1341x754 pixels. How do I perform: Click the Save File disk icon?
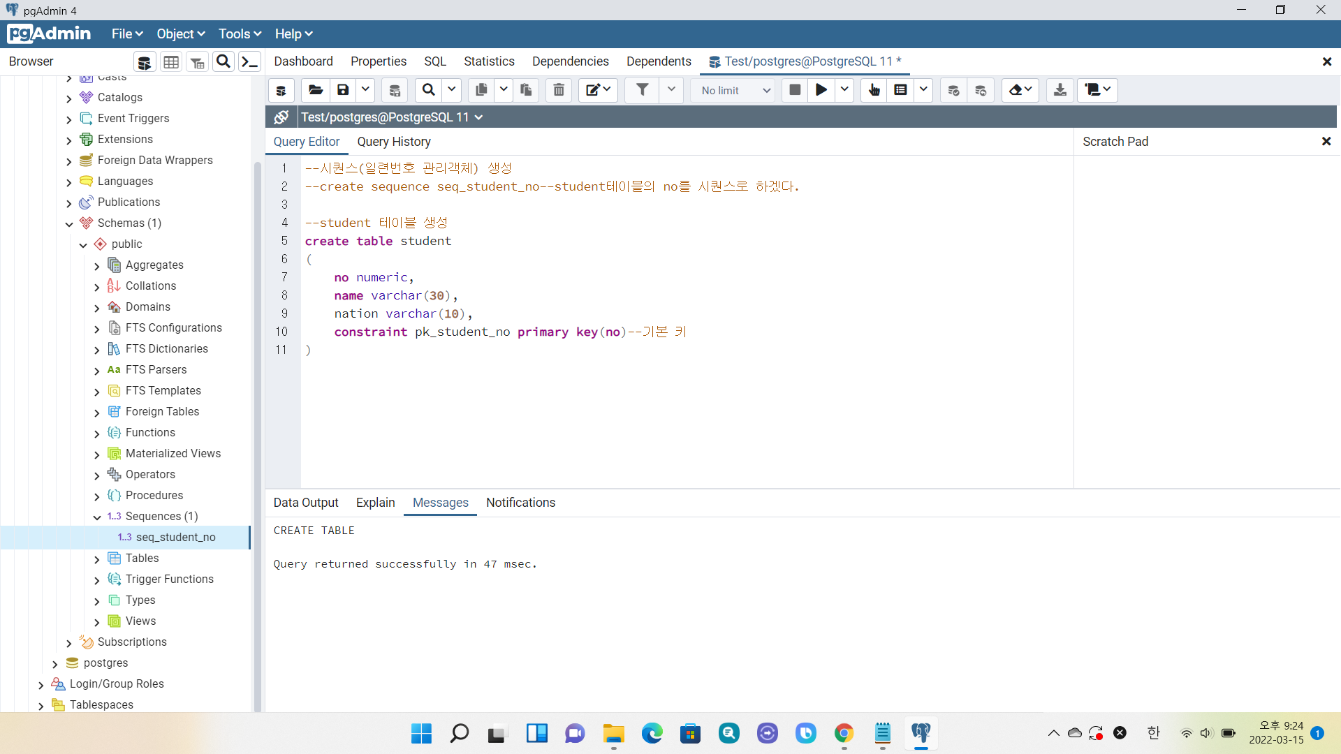[x=343, y=90]
